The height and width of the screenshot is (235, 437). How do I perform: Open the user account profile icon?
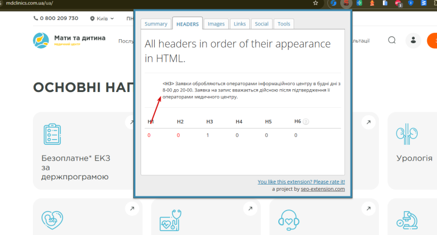point(413,40)
